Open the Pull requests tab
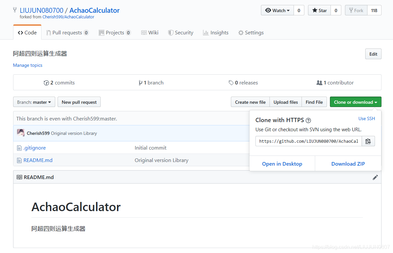The image size is (393, 253). click(67, 32)
